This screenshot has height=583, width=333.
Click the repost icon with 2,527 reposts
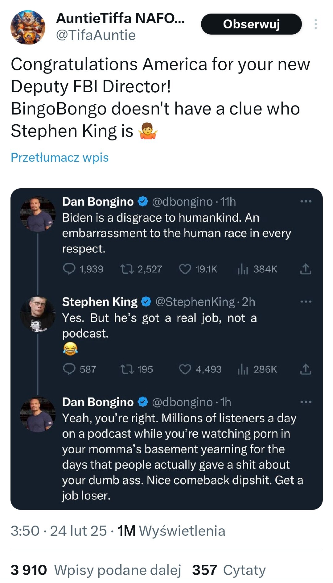(127, 269)
